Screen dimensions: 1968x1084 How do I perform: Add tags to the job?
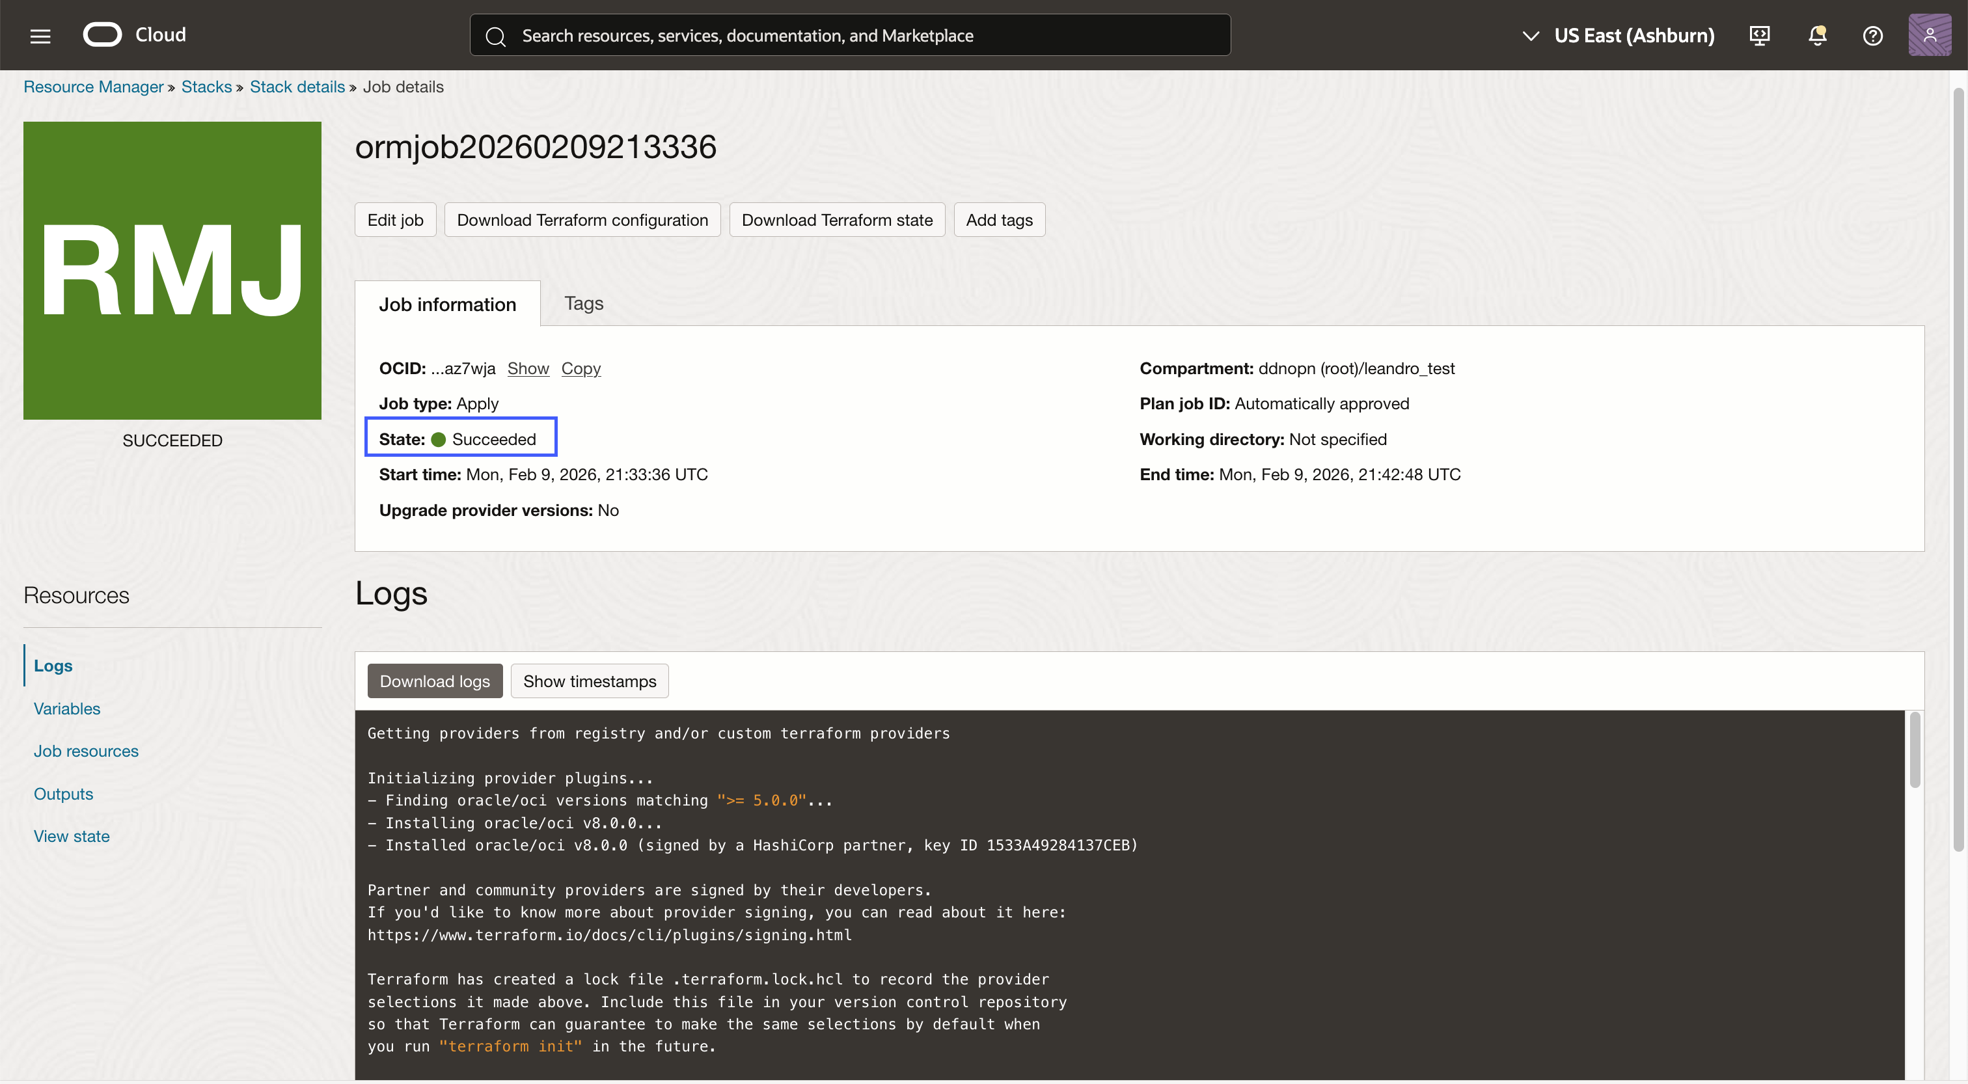click(998, 219)
